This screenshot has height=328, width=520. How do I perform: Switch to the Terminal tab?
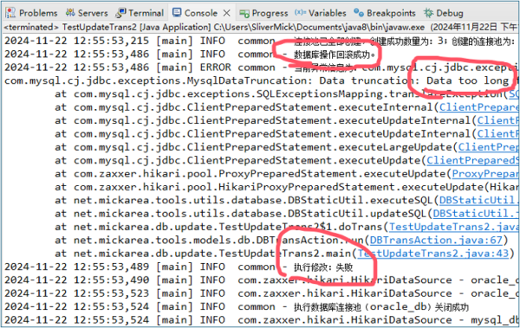click(140, 13)
